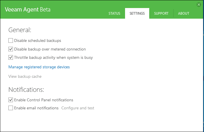Viewport: 204px width, 132px height.
Task: Go to the ABOUT tab
Action: click(x=184, y=13)
